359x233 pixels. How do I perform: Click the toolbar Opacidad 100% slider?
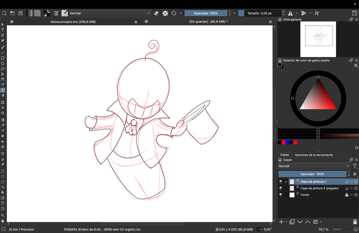tap(206, 13)
